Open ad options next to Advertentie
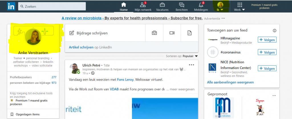This screenshot has width=292, height=119. (223, 18)
